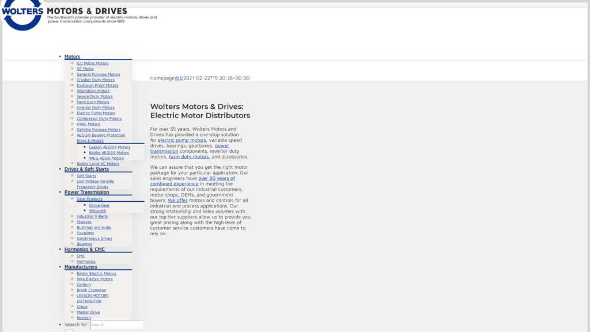Image resolution: width=590 pixels, height=332 pixels.
Task: Go to Industrial V-Belts
Action: pyautogui.click(x=92, y=217)
